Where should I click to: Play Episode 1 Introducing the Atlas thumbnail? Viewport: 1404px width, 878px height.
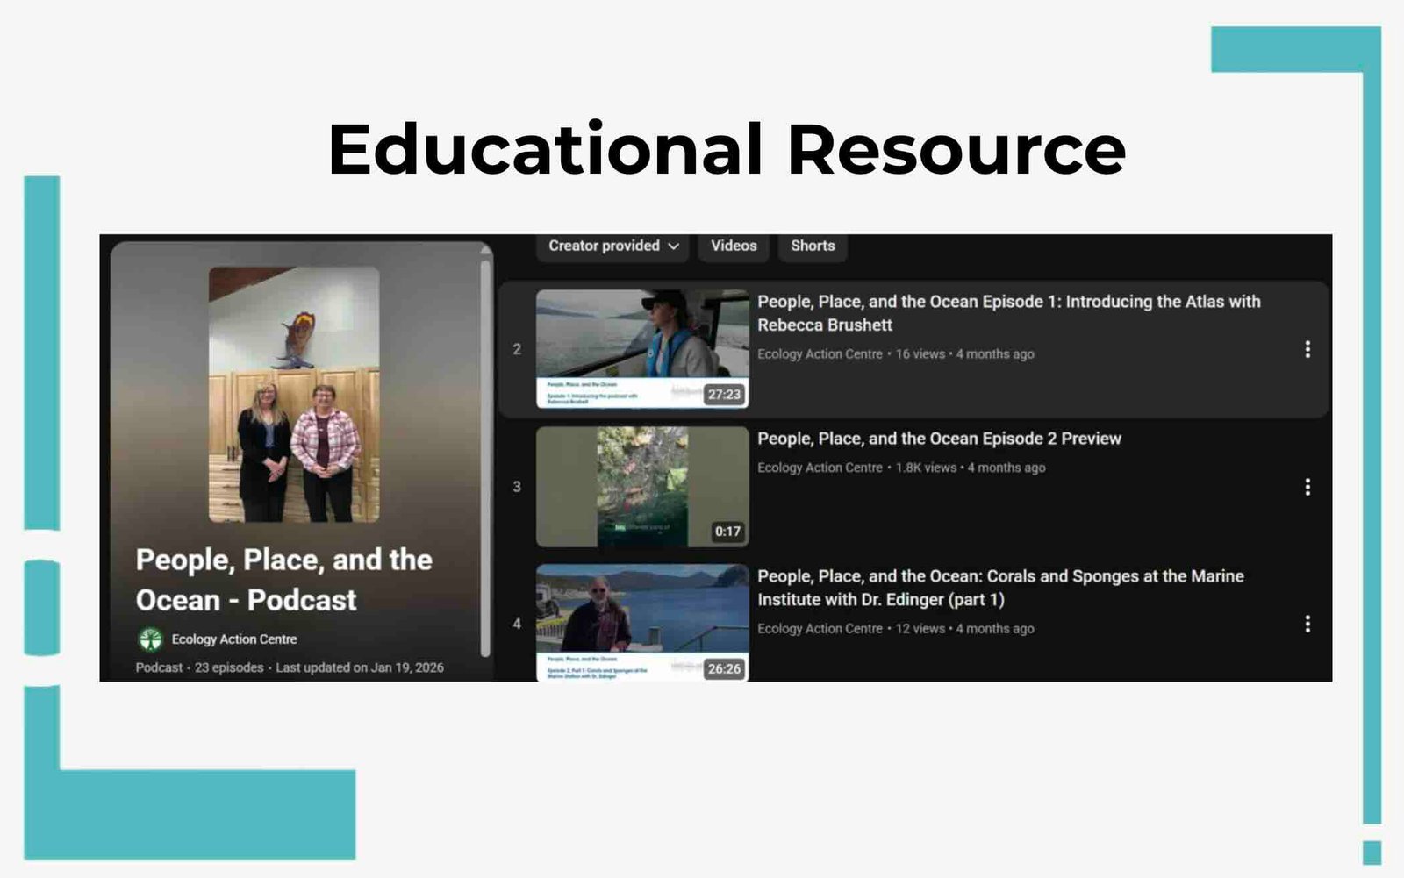[642, 349]
